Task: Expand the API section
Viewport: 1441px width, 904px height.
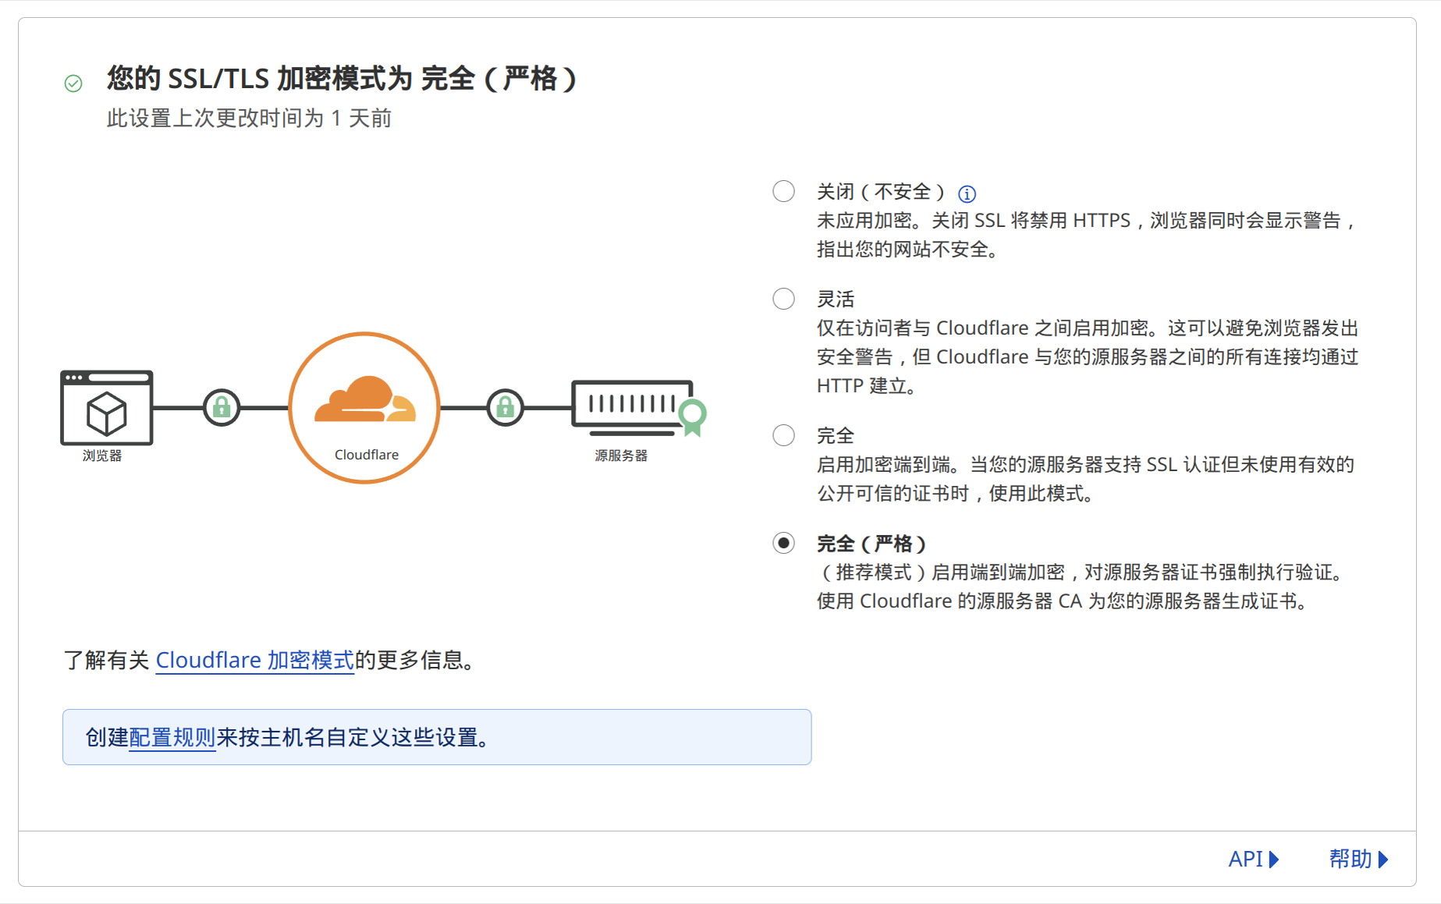Action: tap(1253, 859)
